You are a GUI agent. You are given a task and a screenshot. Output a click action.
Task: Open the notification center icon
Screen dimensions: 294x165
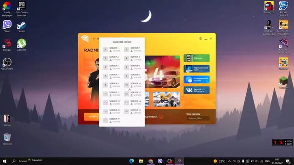288,161
